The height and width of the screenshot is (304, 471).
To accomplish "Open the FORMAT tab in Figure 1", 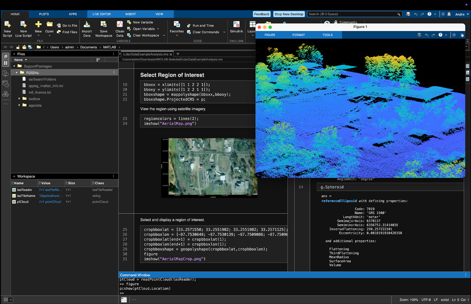I will pyautogui.click(x=298, y=35).
